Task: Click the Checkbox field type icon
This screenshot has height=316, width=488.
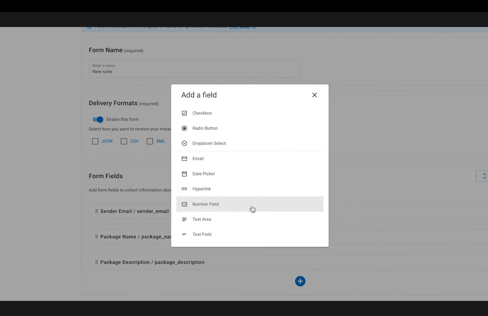Action: coord(184,113)
